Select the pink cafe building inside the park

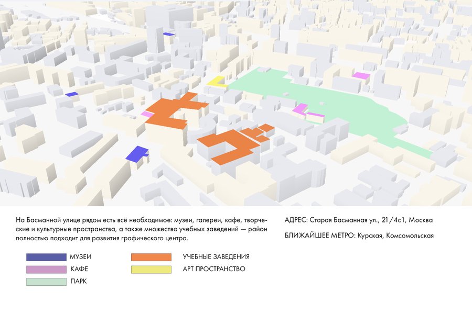point(301,109)
